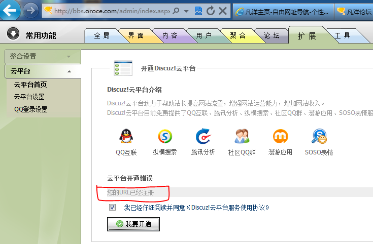
Task: Open the 论坛 admin tab
Action: [272, 35]
